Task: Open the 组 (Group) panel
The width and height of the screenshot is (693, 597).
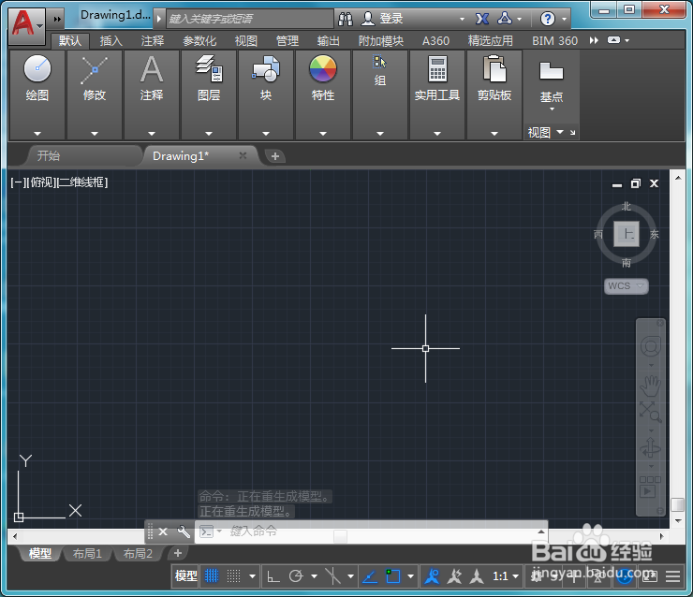Action: coord(380,95)
